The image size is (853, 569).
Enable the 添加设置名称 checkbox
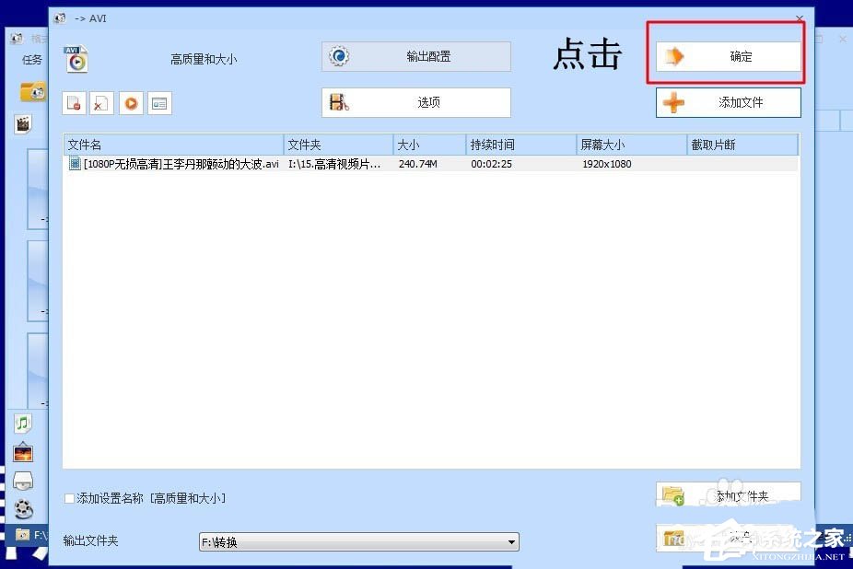pyautogui.click(x=69, y=497)
